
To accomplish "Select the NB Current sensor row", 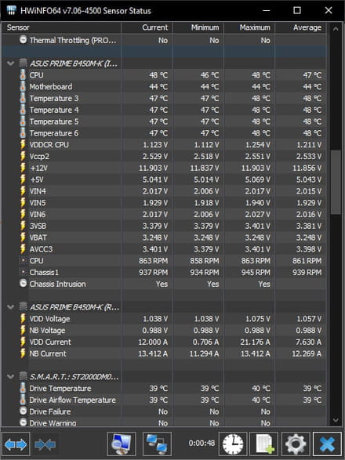I will click(x=165, y=353).
